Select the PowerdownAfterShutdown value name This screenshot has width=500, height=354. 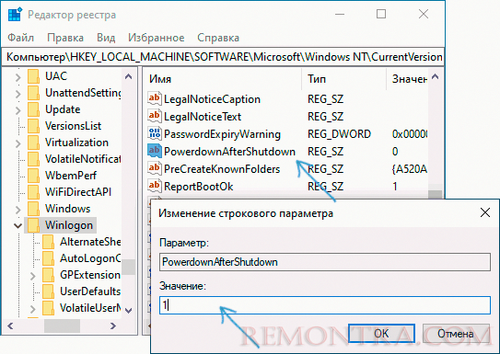229,152
